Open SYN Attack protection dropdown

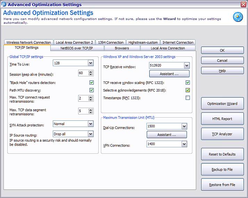point(91,124)
